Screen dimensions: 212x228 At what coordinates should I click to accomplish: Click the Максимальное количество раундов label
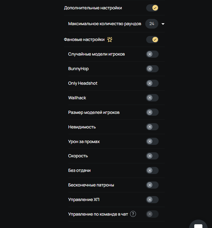click(x=105, y=24)
